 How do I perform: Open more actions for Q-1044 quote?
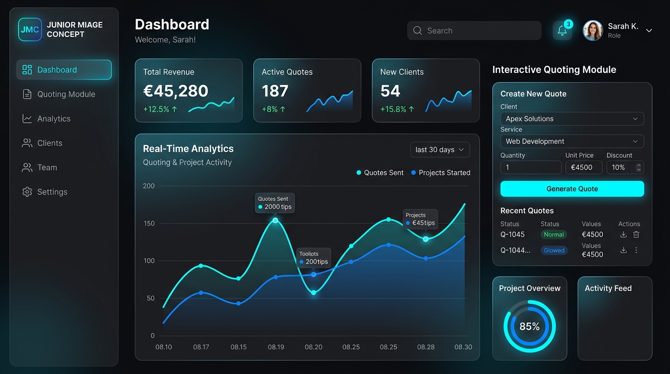pos(636,250)
